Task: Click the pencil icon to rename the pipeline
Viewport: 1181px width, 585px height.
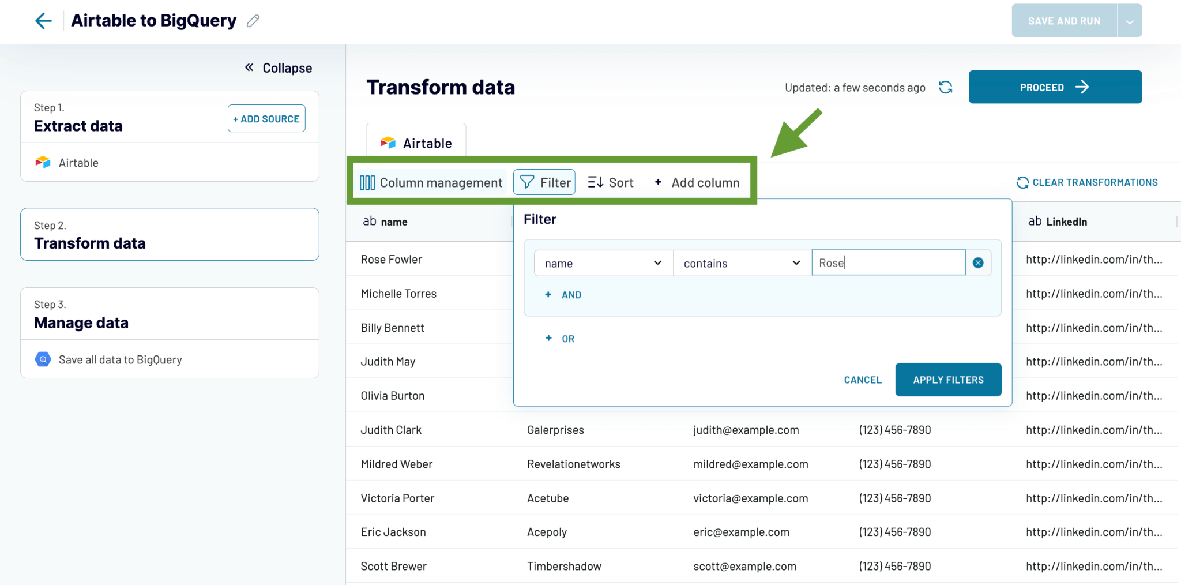Action: click(252, 20)
